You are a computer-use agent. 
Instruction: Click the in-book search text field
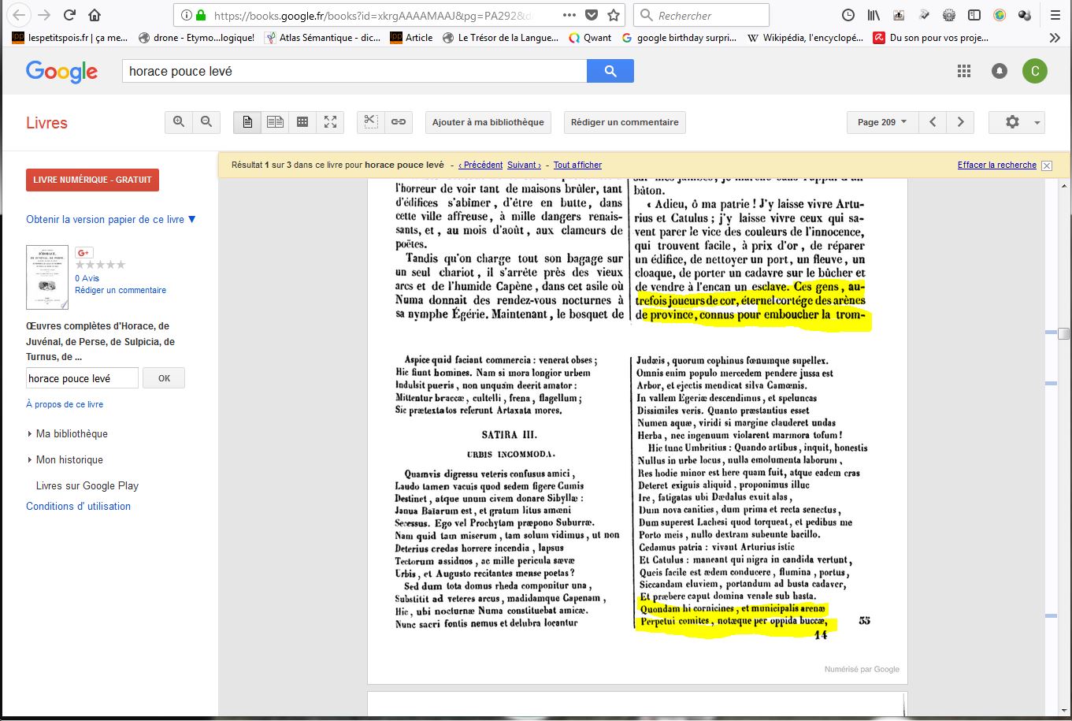82,378
